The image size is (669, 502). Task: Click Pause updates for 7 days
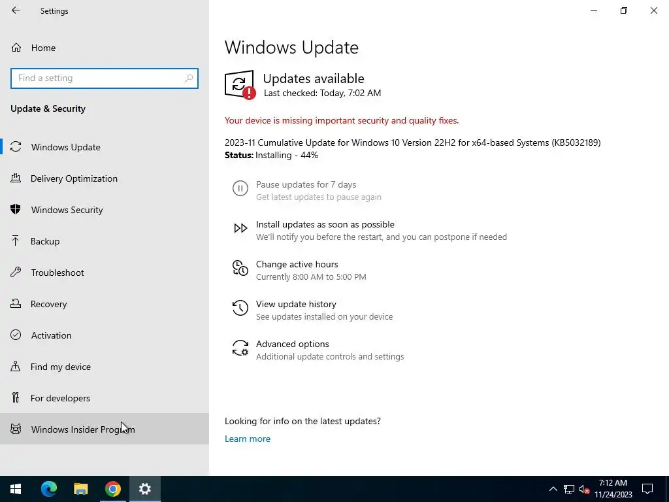pyautogui.click(x=306, y=184)
